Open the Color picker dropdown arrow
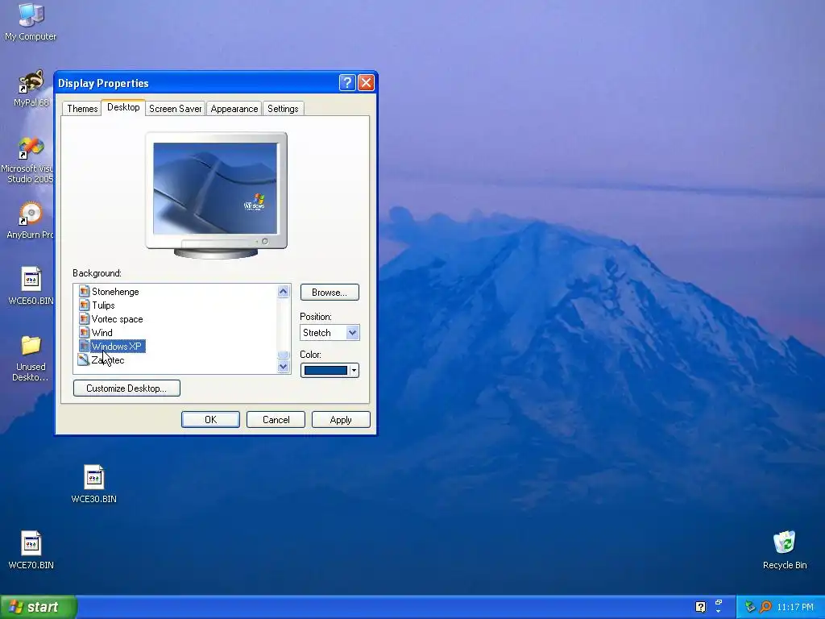 click(354, 371)
